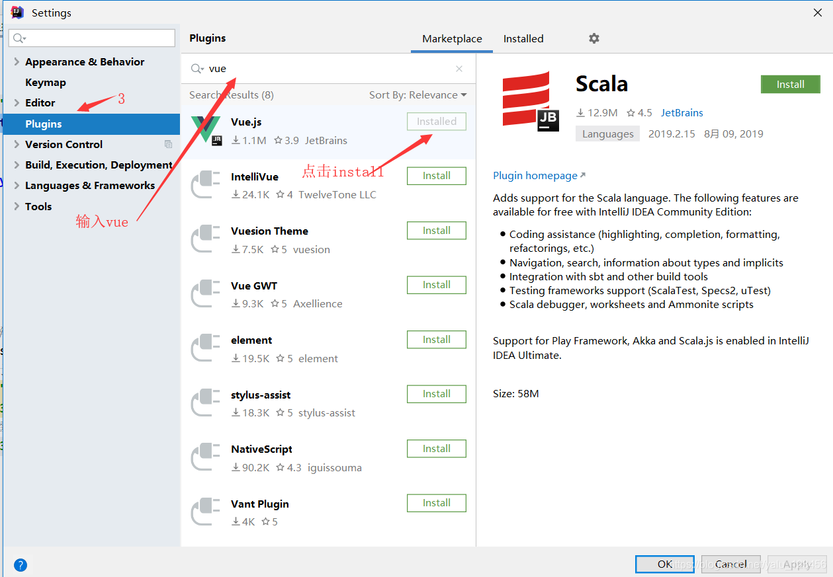Click the Vant Plugin icon

(206, 512)
